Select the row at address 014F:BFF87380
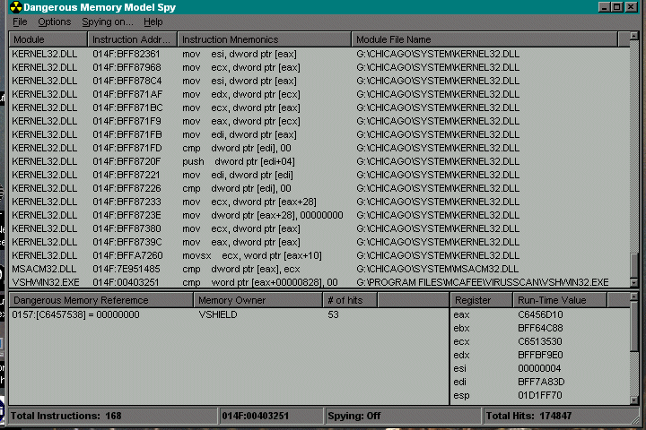The width and height of the screenshot is (646, 430). tap(319, 228)
